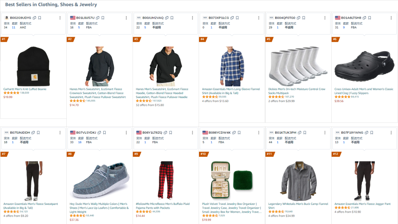The width and height of the screenshot is (398, 224).
Task: Bookmark product B07F19YWNG
Action: pyautogui.click(x=371, y=133)
